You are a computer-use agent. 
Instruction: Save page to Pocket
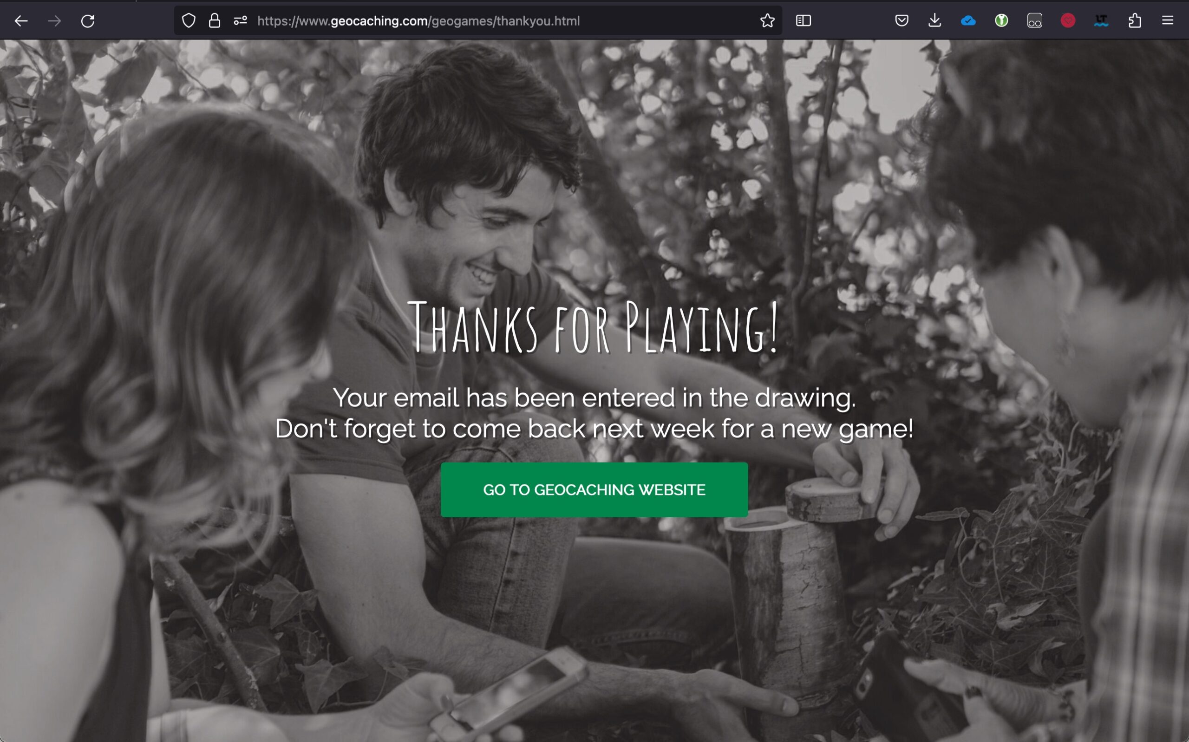point(902,20)
